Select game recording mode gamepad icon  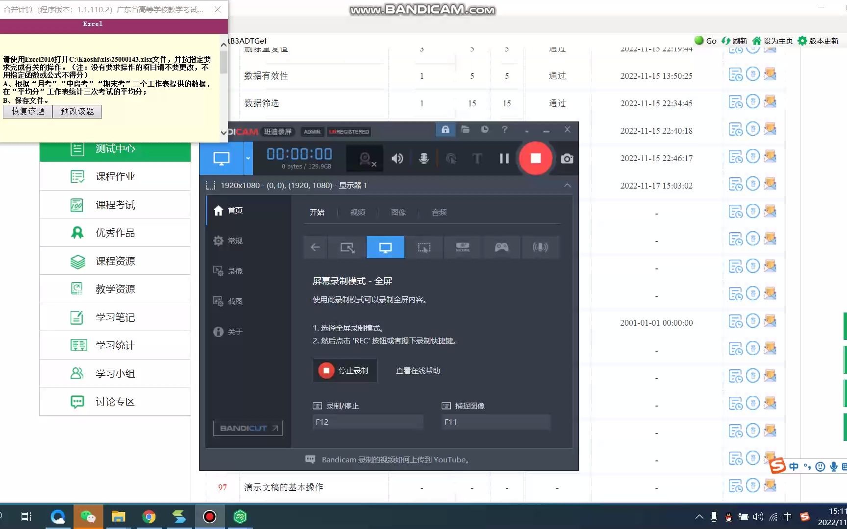(x=501, y=247)
